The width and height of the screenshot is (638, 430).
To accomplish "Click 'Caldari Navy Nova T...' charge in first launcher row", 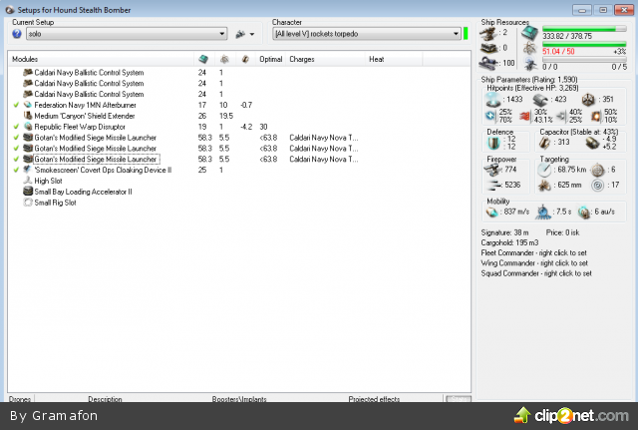I will pyautogui.click(x=323, y=138).
